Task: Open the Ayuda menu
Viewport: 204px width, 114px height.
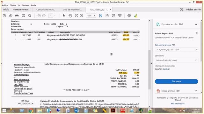Action: [x=33, y=5]
